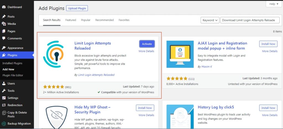Click the Backup Migration logo icon
283x129 pixels.
(x=4, y=124)
